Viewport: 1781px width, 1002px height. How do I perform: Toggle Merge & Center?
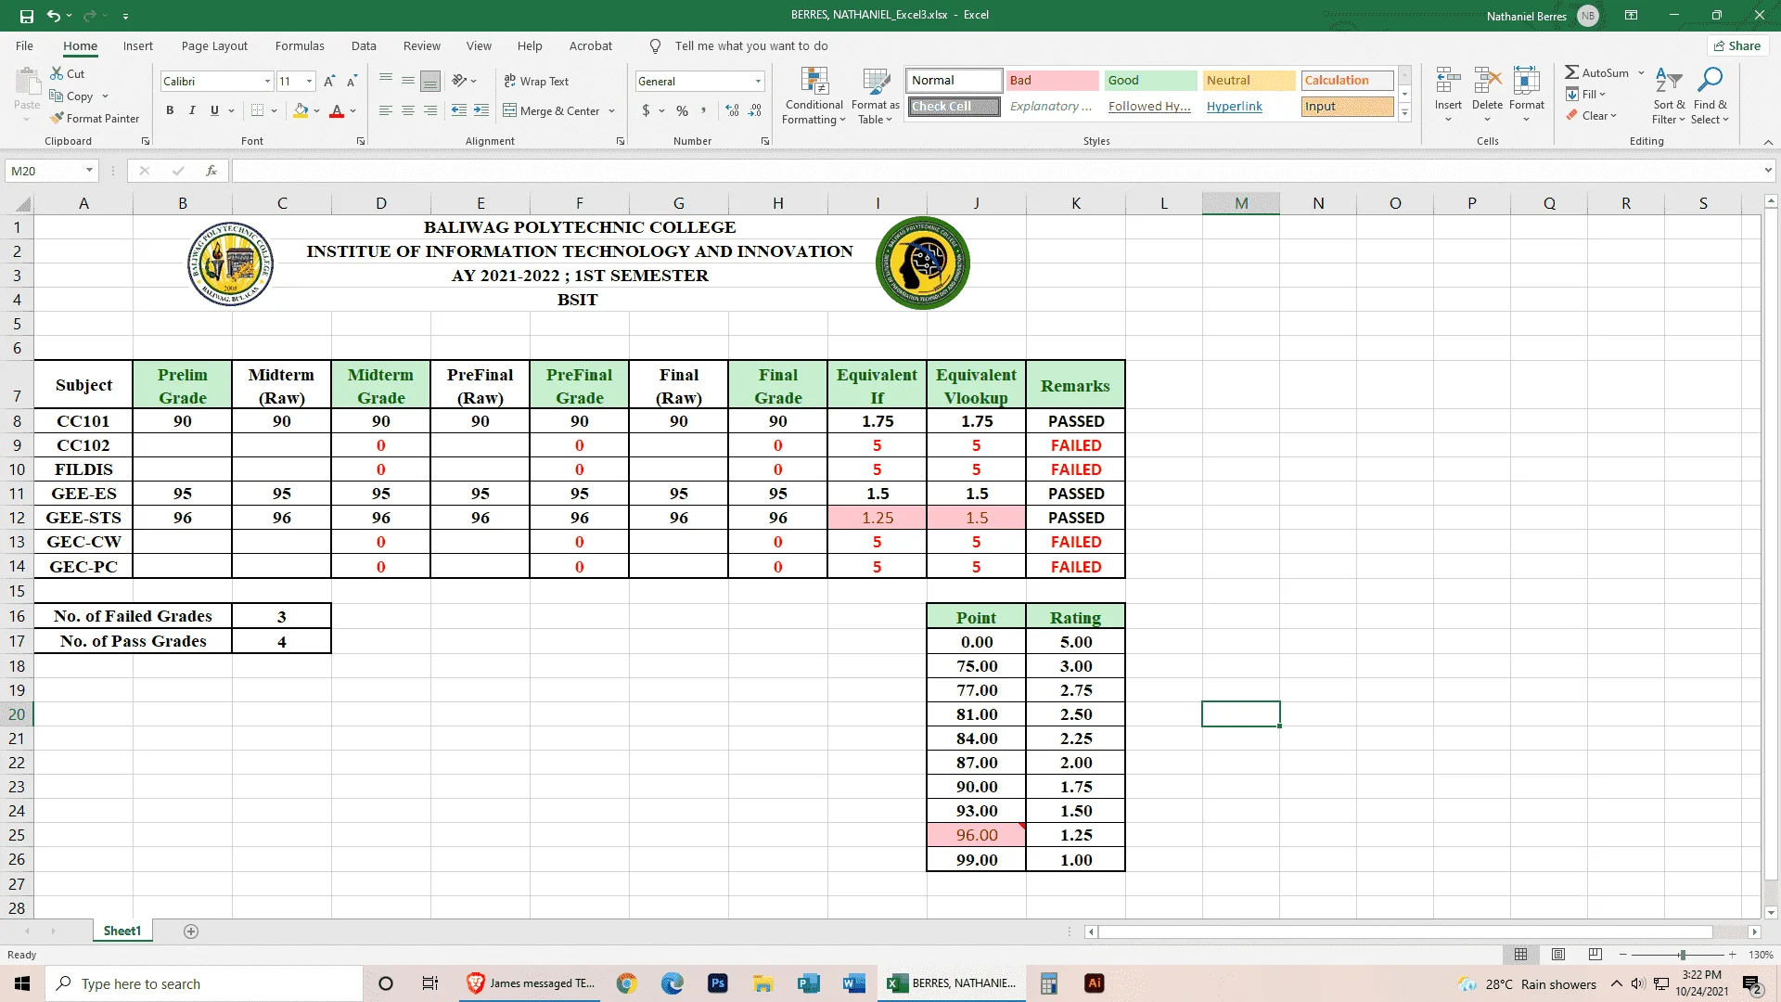552,110
